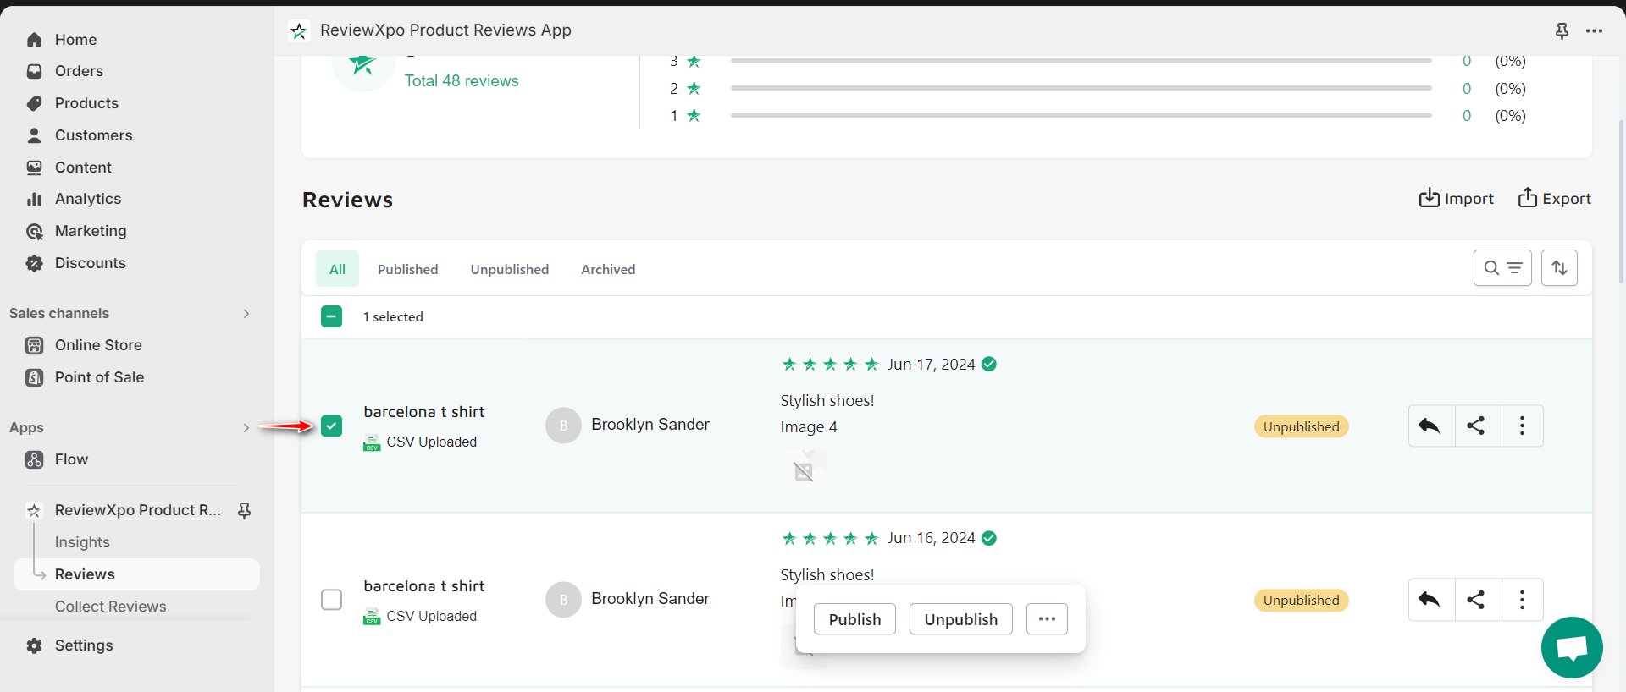1626x692 pixels.
Task: Open more actions for Jun 16 review
Action: click(1522, 600)
